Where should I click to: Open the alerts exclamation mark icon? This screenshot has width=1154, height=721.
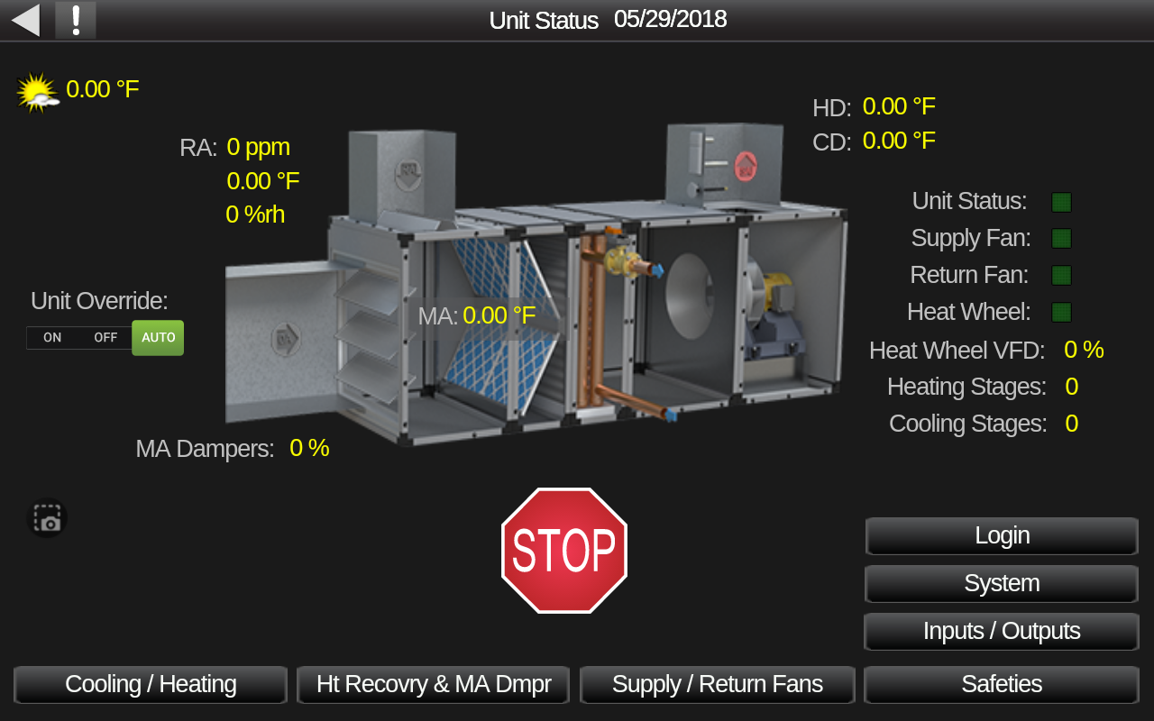point(76,20)
